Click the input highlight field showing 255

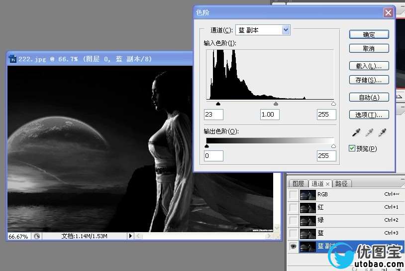pos(326,115)
